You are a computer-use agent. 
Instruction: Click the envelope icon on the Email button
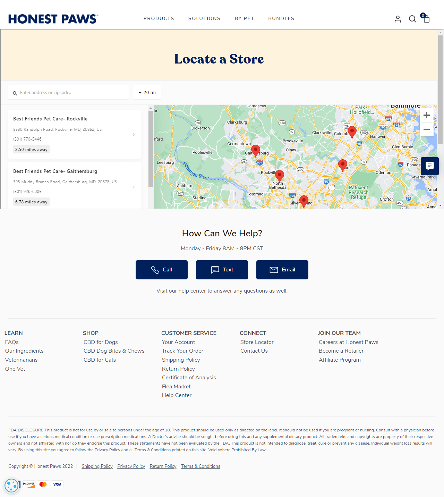click(x=274, y=270)
